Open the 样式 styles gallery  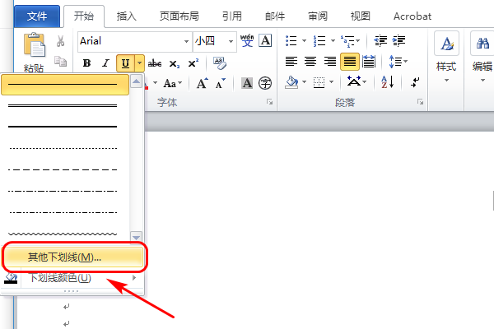click(446, 58)
